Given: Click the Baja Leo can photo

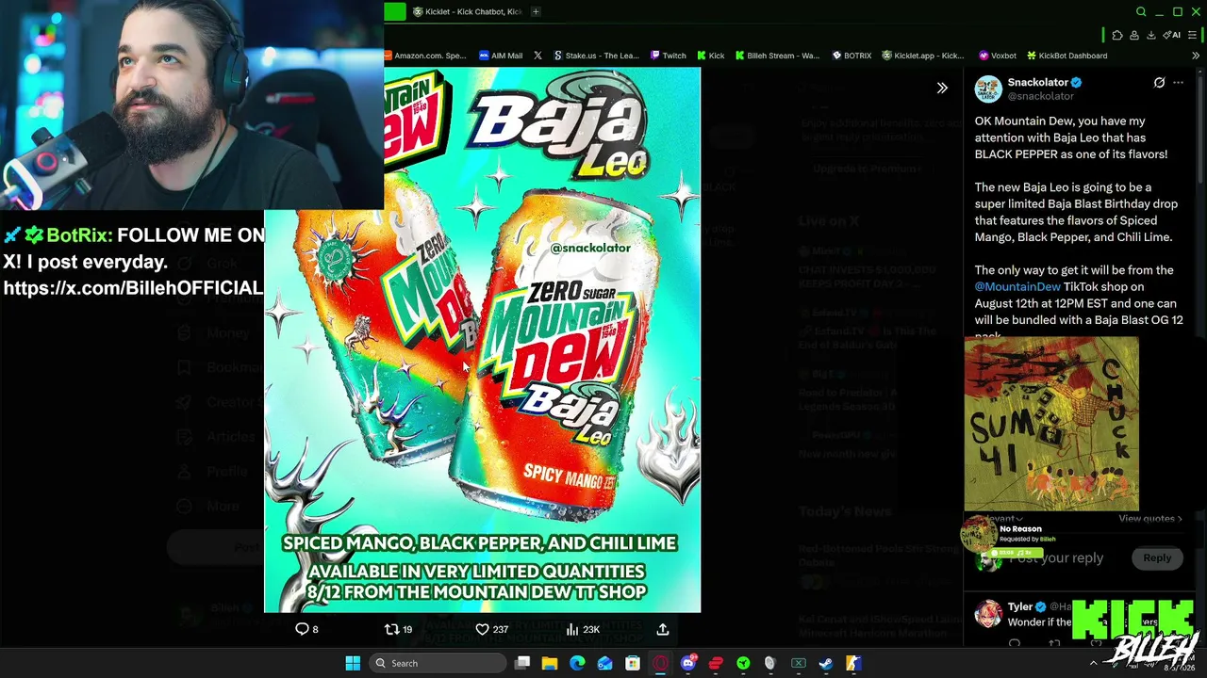Looking at the screenshot, I should (x=482, y=340).
